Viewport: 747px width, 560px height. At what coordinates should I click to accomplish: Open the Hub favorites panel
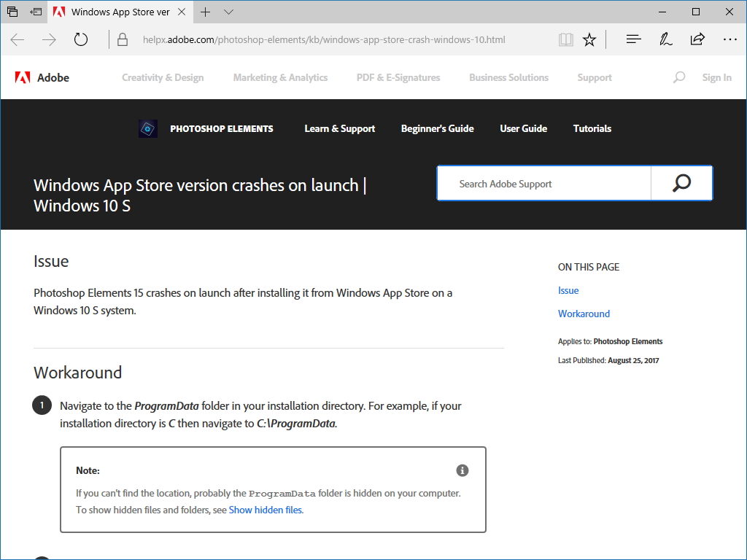coord(633,40)
